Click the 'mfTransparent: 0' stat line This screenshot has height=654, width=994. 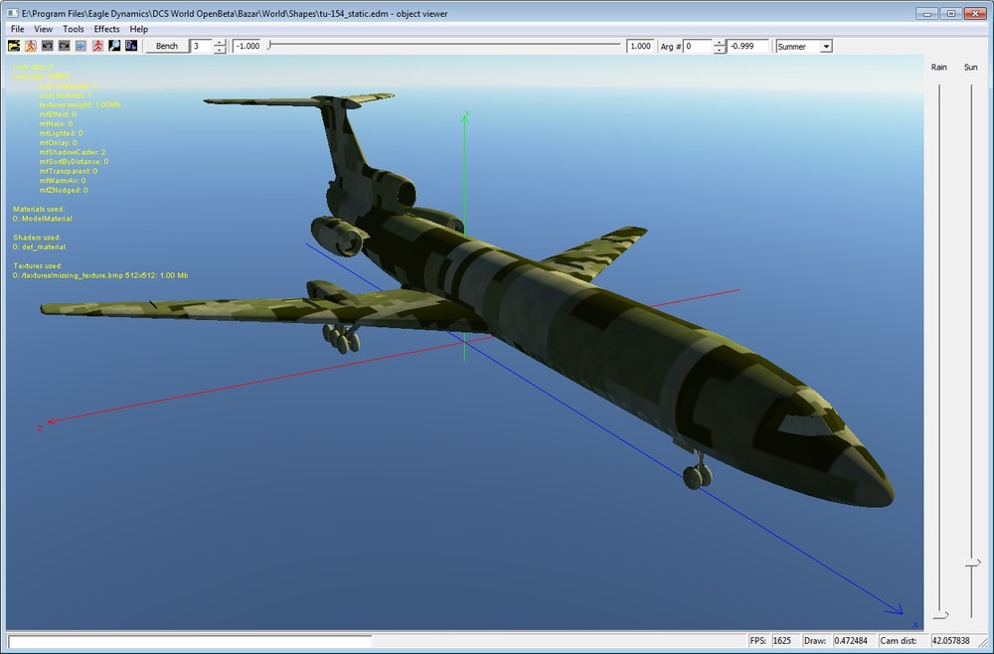pyautogui.click(x=69, y=171)
